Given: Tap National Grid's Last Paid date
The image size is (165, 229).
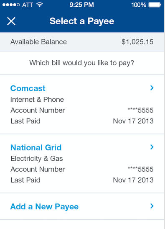Looking at the screenshot, I should coord(133,180).
